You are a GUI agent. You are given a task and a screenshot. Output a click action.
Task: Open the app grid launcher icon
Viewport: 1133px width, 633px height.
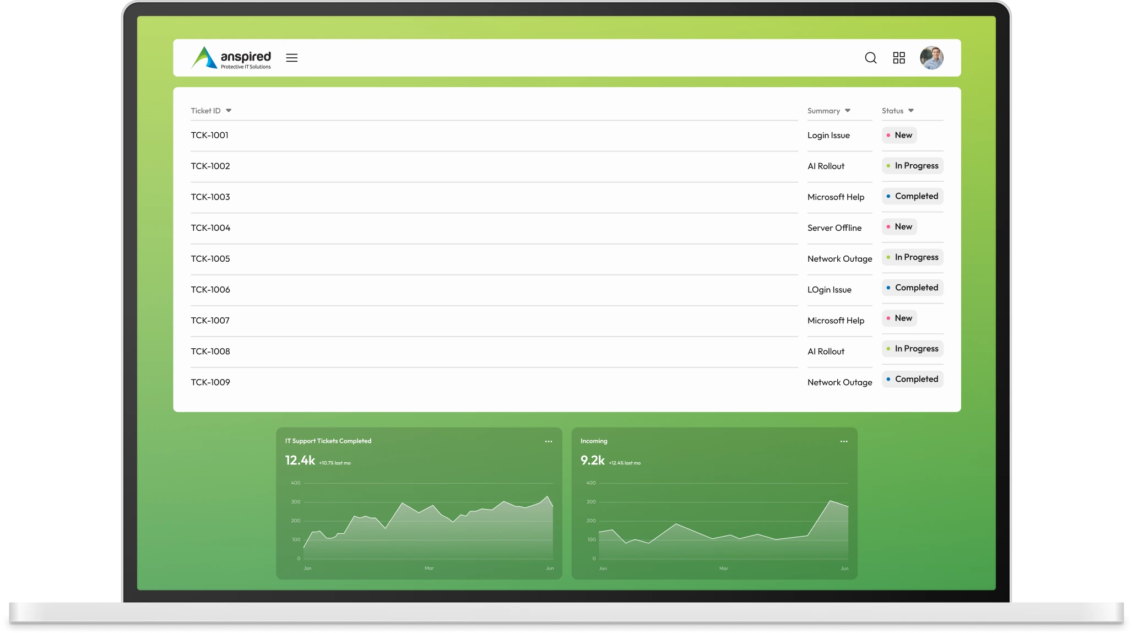898,58
